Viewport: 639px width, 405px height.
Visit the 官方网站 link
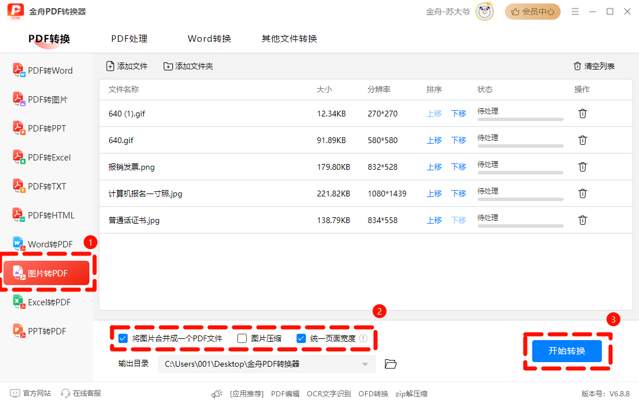[31, 393]
